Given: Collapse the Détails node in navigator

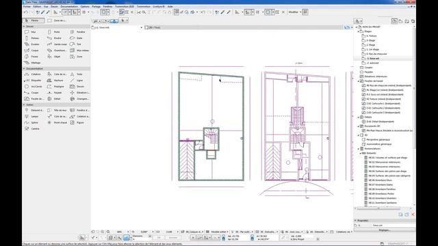Looking at the screenshot, I should click(359, 117).
